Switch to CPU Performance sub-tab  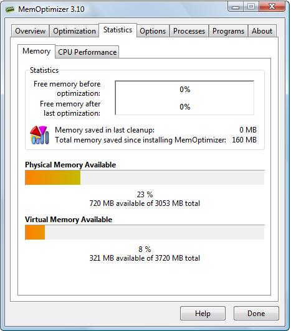pyautogui.click(x=87, y=52)
